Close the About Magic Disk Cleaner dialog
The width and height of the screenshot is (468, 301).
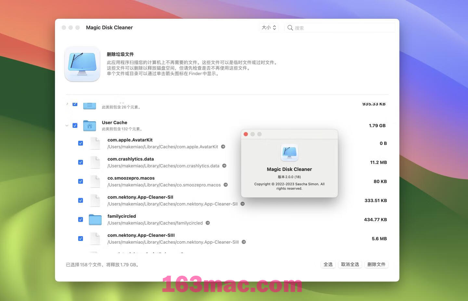click(246, 134)
